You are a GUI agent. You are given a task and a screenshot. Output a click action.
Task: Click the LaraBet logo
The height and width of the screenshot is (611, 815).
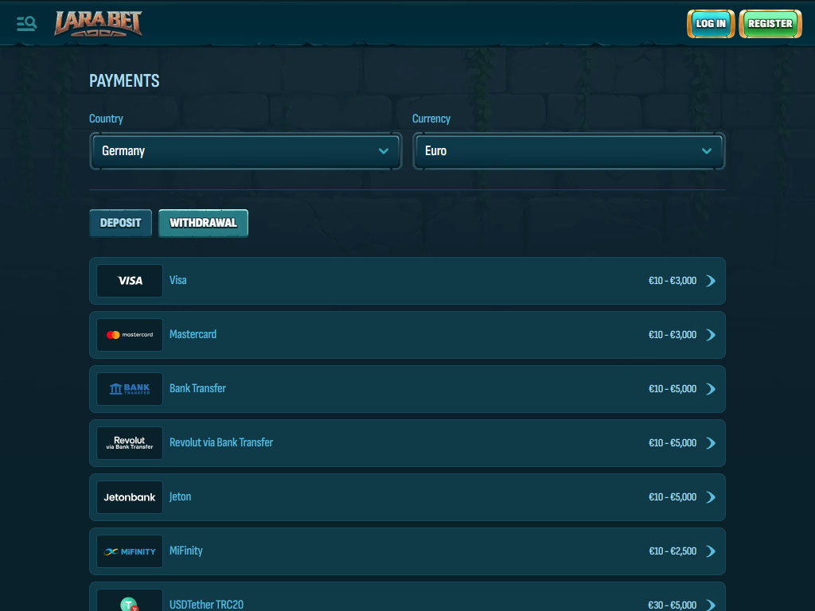point(98,24)
